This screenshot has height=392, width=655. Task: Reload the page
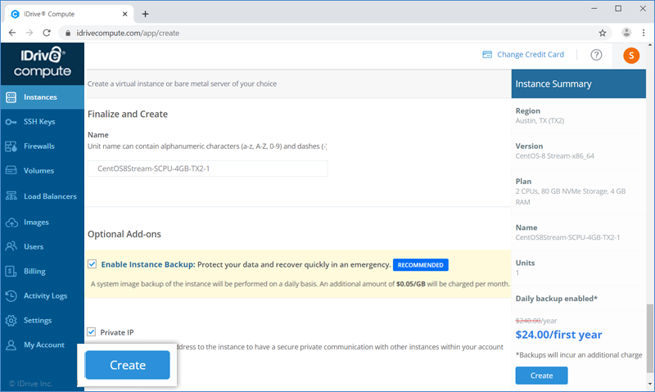click(47, 33)
